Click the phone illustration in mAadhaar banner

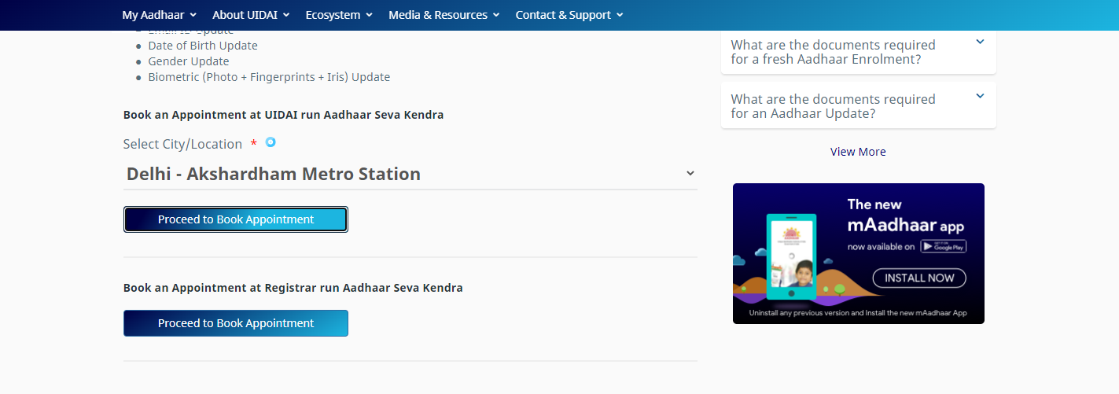[790, 256]
